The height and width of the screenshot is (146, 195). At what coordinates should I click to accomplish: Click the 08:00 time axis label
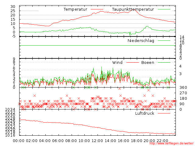click(71, 141)
